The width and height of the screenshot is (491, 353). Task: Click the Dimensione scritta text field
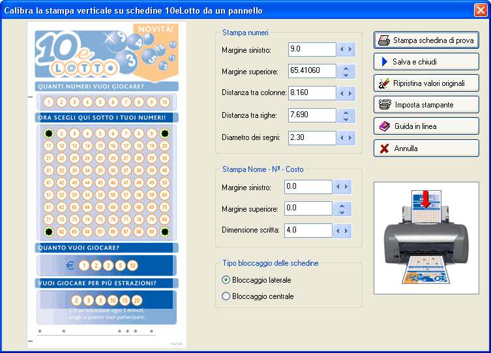[308, 231]
